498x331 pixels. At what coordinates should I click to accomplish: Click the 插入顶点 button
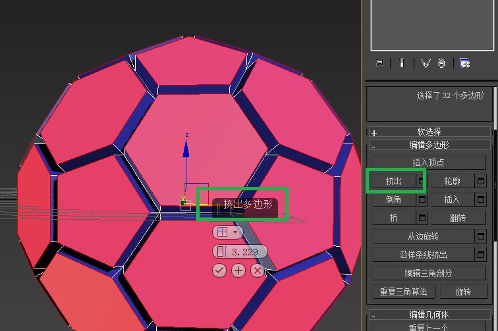pyautogui.click(x=429, y=163)
